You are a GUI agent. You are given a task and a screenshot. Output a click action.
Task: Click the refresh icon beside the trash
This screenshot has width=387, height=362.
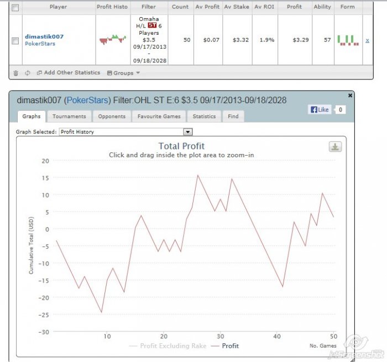pos(28,73)
